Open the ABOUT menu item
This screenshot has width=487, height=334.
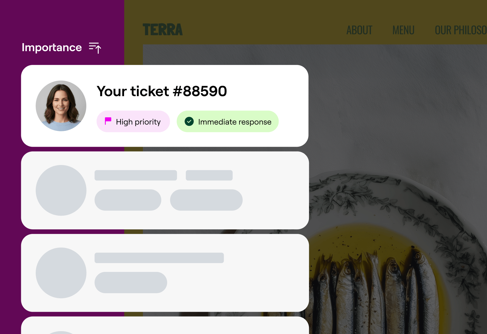[x=359, y=30]
